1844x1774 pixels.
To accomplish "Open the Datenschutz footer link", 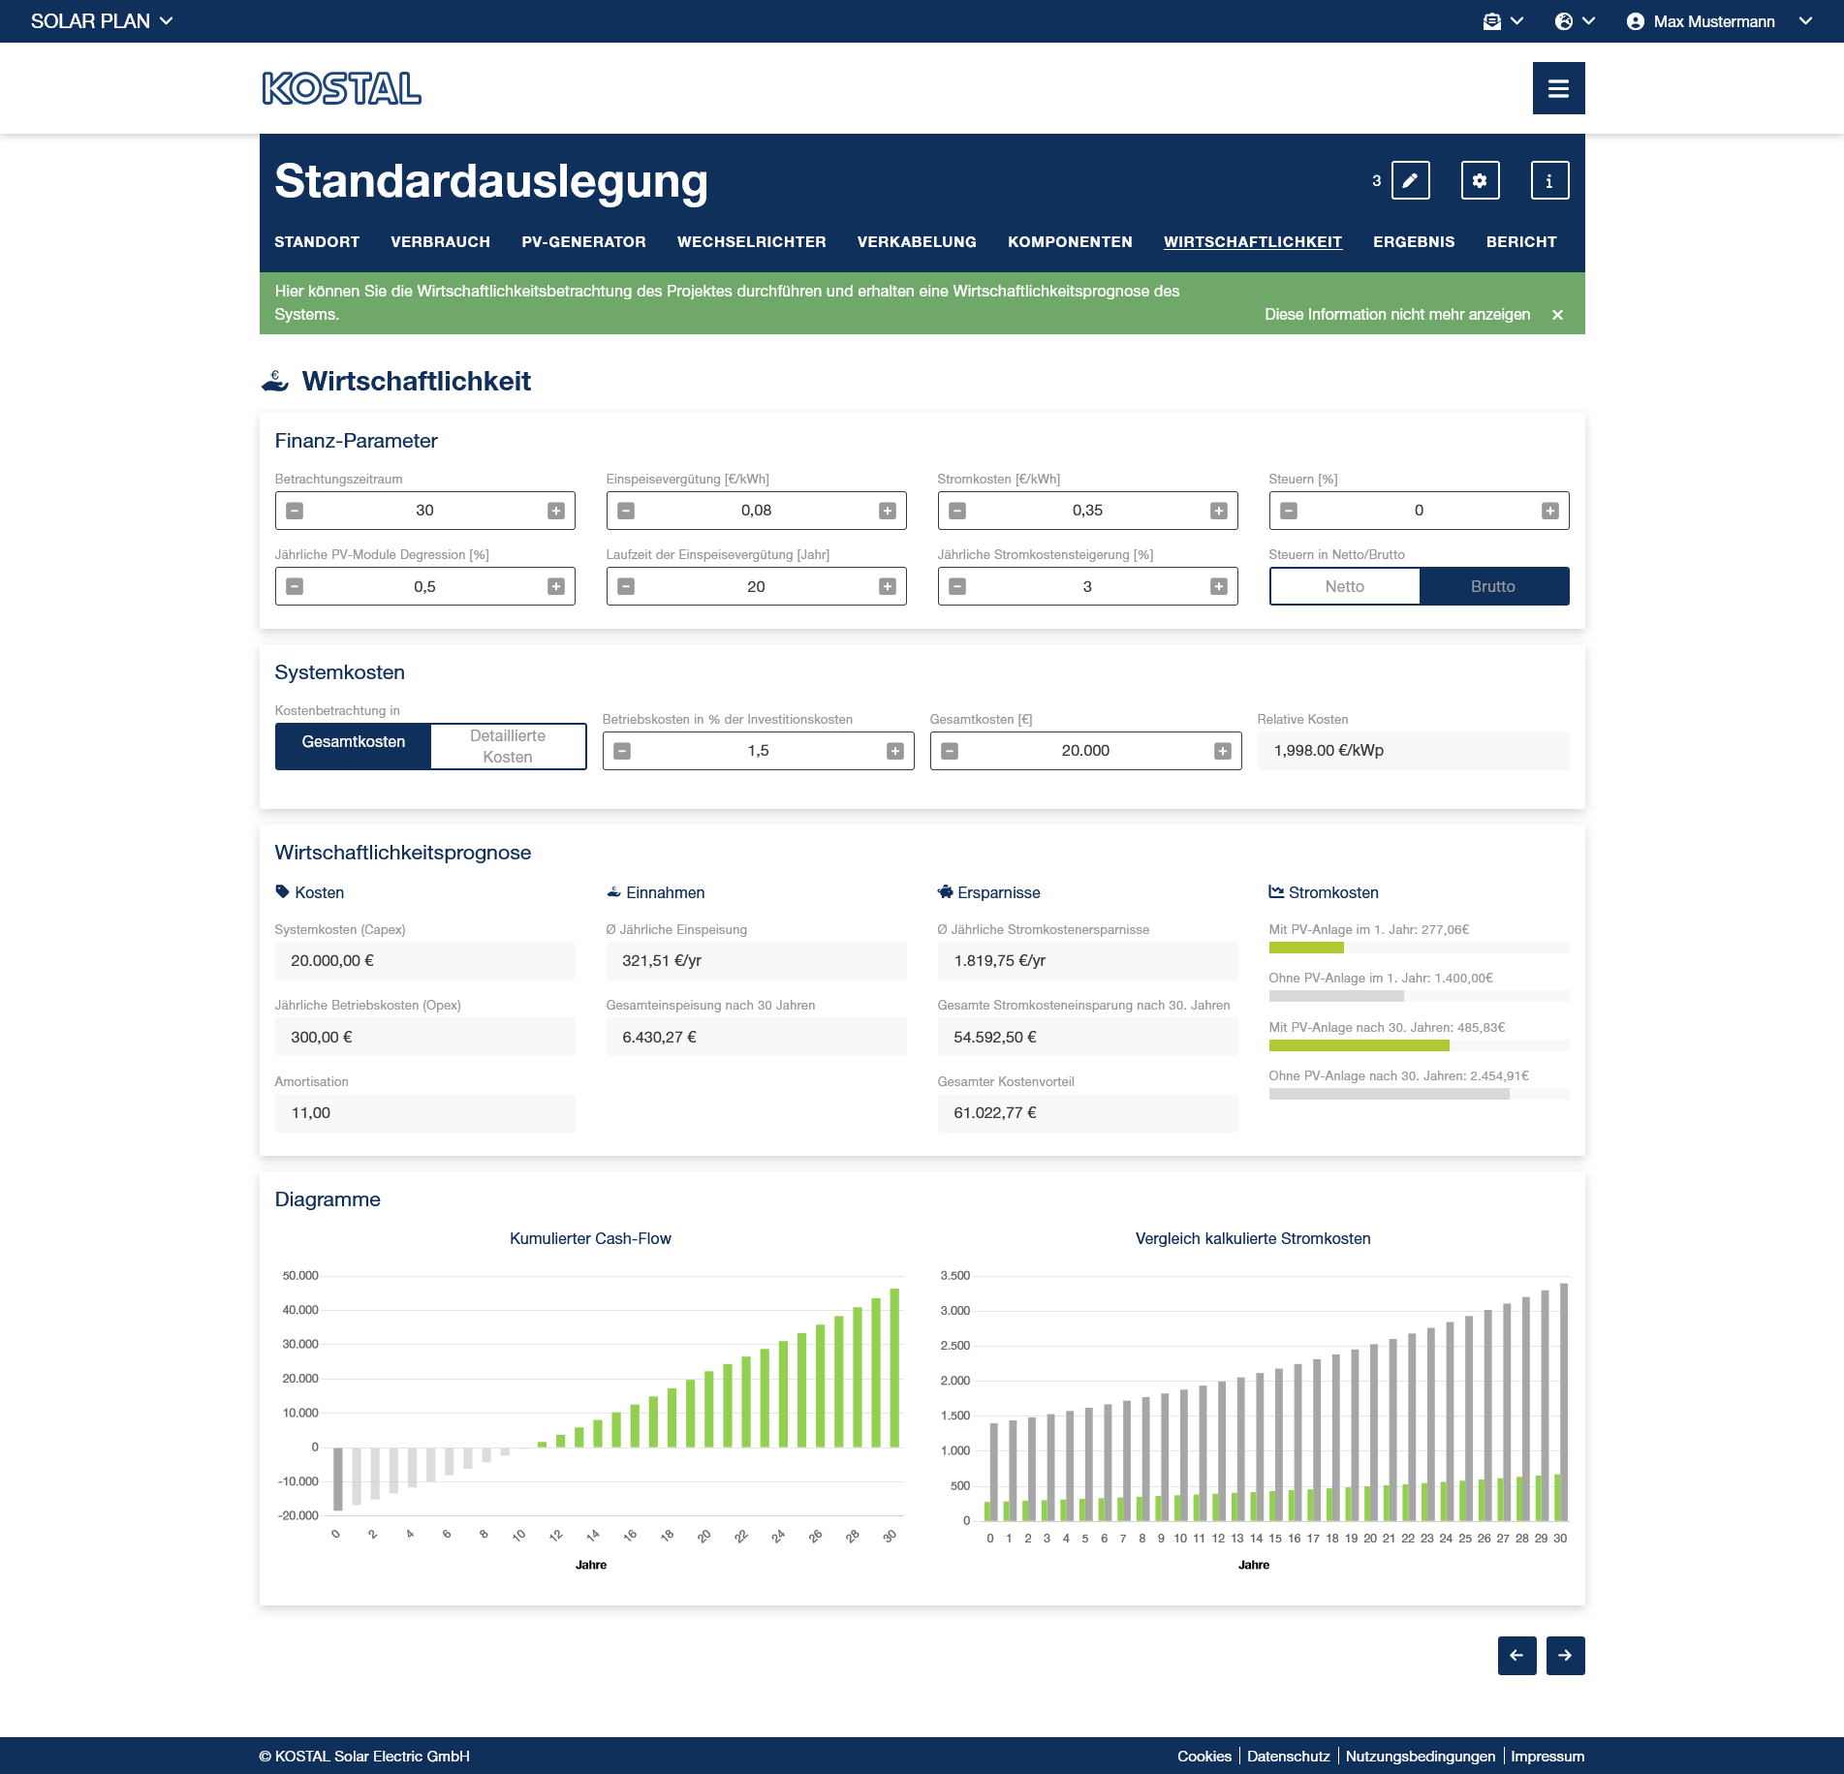I will coord(1288,1757).
